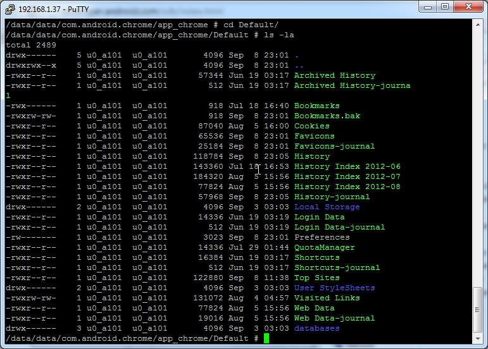
Task: Click the vertical scrollbar thumb
Action: click(x=478, y=310)
